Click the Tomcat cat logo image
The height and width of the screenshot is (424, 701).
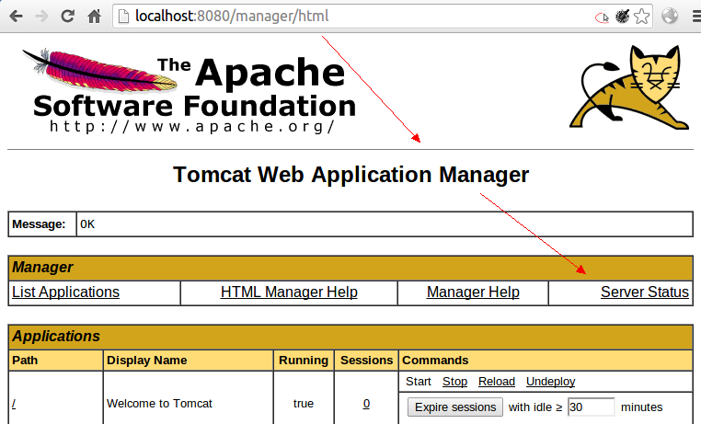[x=629, y=87]
